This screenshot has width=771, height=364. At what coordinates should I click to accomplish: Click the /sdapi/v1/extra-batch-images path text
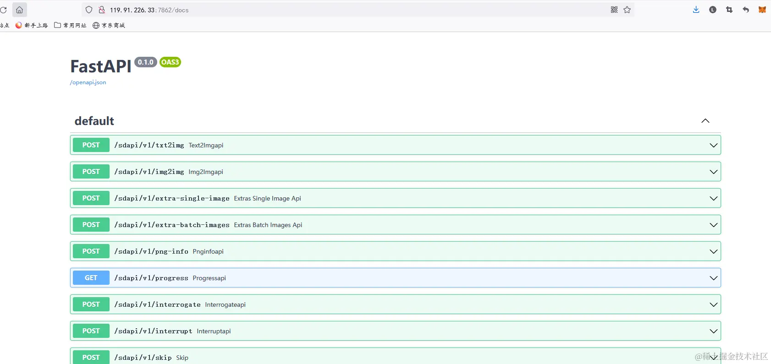[x=172, y=225]
